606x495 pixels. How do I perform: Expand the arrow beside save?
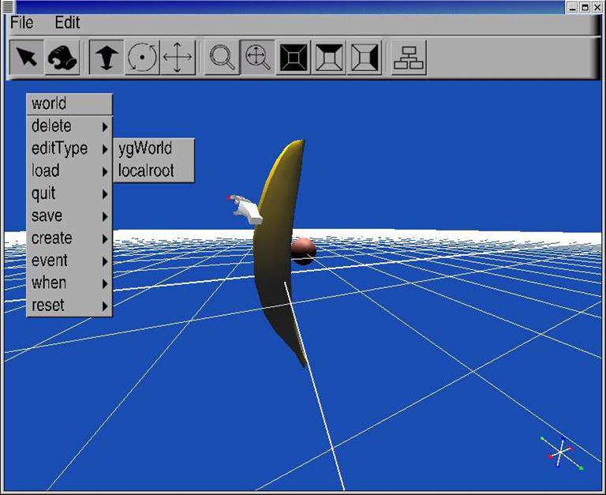105,216
